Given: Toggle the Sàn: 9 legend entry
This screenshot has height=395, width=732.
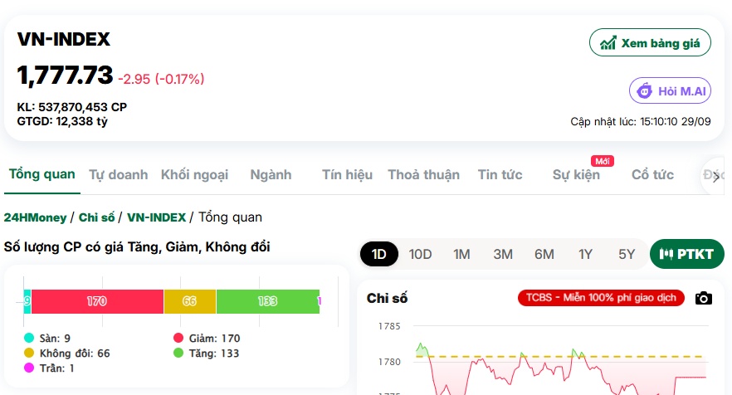Looking at the screenshot, I should coord(47,338).
